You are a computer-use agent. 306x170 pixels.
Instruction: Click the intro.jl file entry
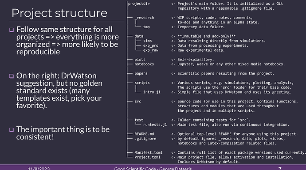152,92
